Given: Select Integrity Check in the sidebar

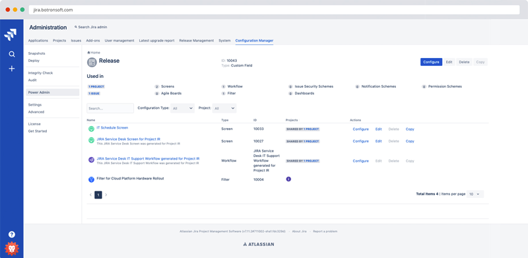Looking at the screenshot, I should pos(40,73).
